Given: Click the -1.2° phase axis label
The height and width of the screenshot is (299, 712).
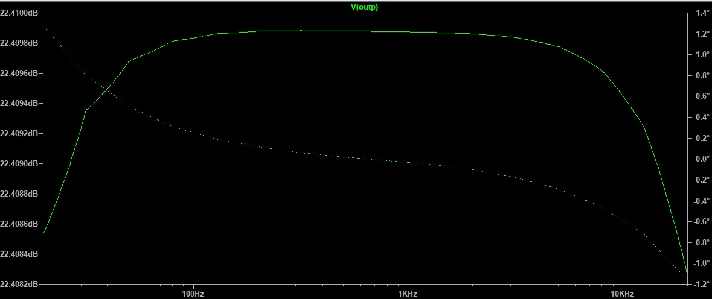Looking at the screenshot, I should pos(701,284).
